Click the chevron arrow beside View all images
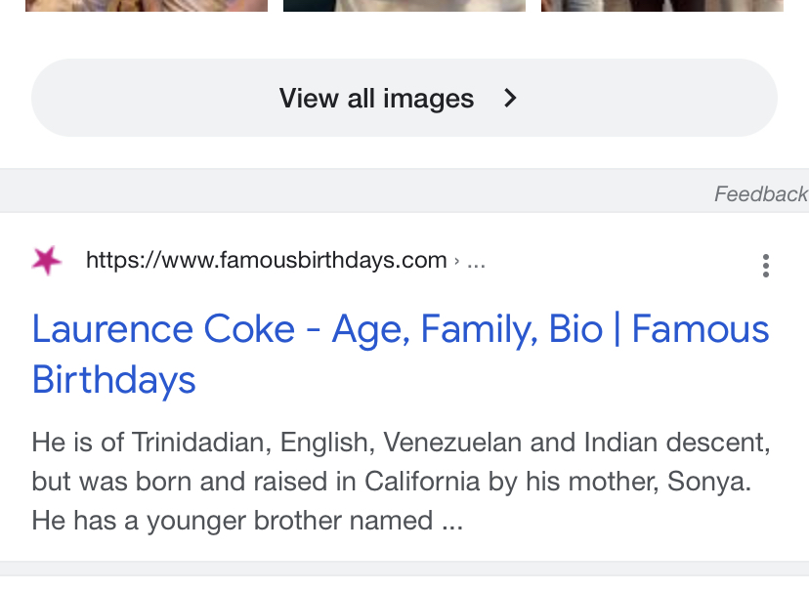 [510, 98]
